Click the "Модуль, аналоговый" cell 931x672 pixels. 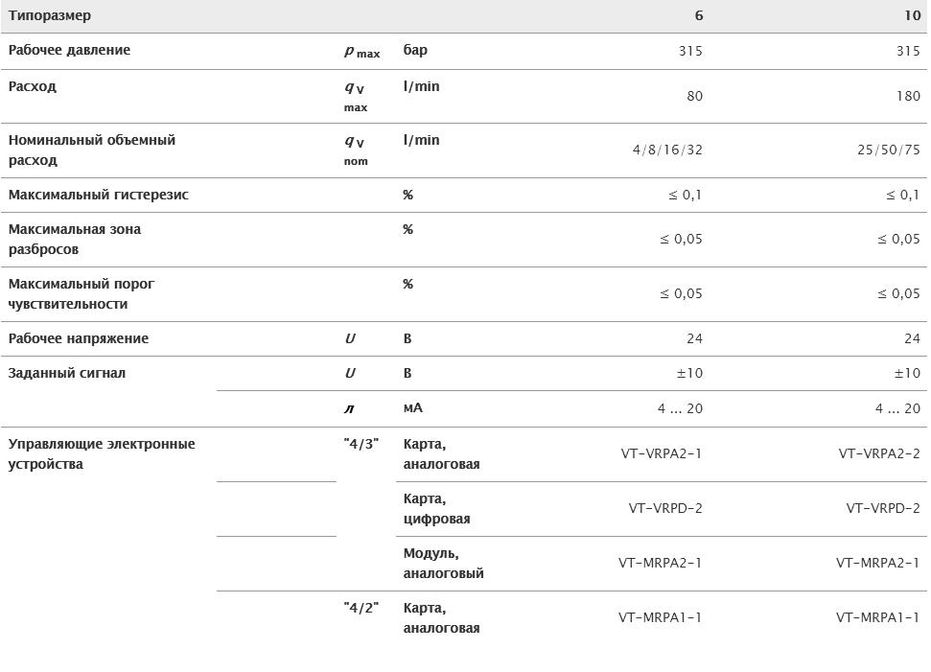(x=443, y=564)
